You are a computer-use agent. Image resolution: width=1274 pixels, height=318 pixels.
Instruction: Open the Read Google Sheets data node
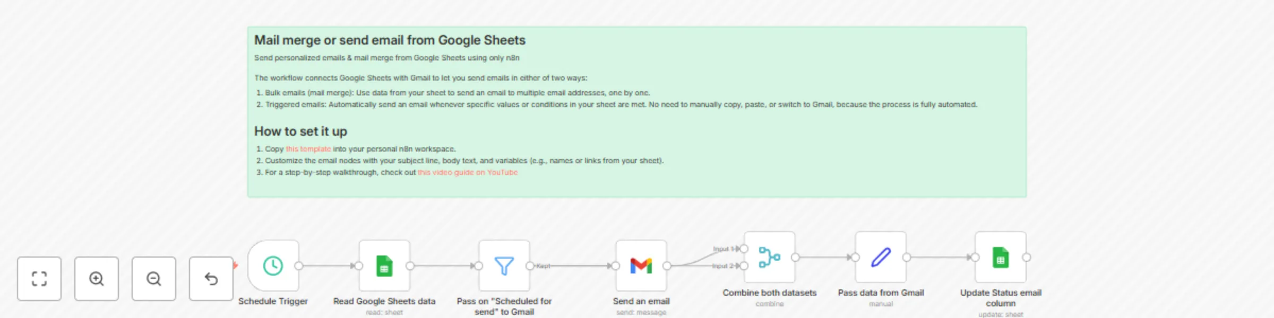384,266
